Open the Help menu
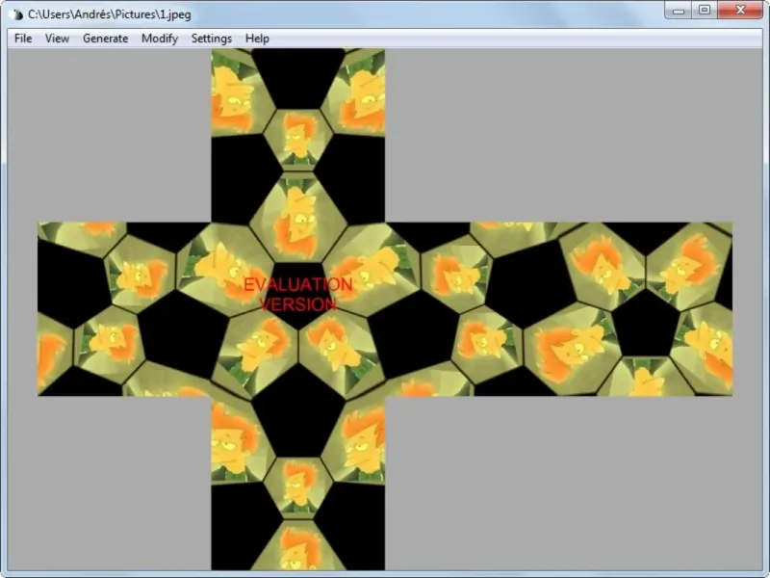The width and height of the screenshot is (770, 578). [x=257, y=39]
